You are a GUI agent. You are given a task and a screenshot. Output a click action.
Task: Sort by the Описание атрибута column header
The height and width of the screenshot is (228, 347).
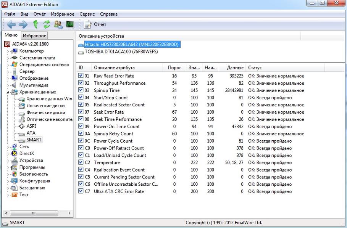(x=127, y=67)
